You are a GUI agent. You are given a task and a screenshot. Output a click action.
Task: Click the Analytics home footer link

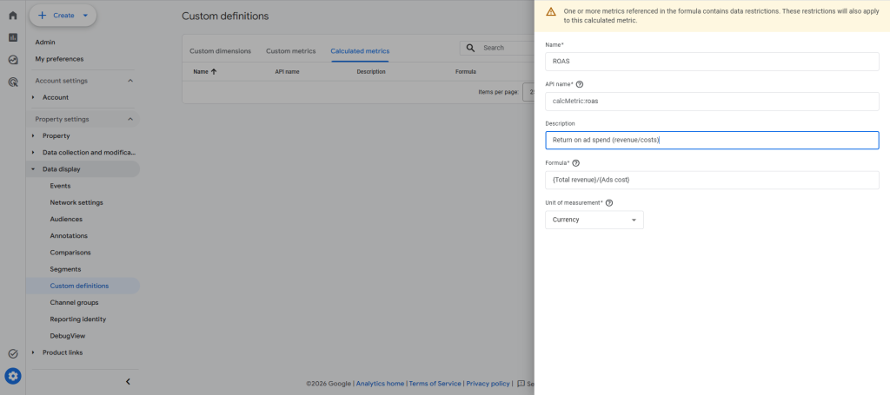click(380, 384)
